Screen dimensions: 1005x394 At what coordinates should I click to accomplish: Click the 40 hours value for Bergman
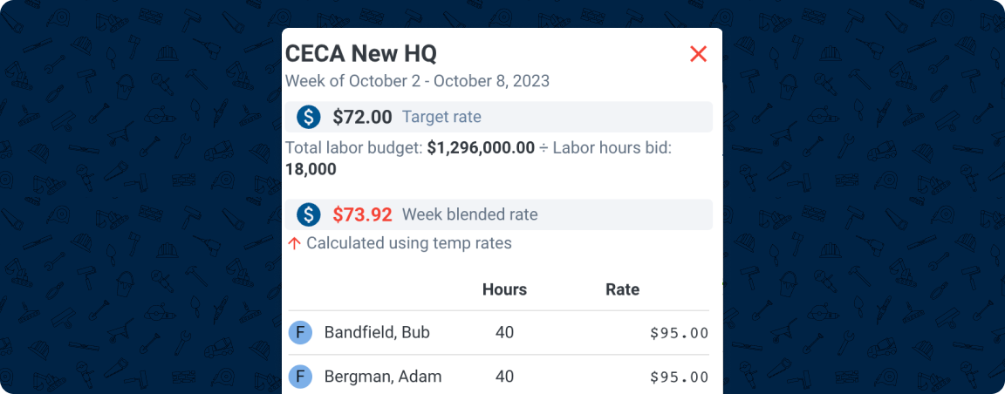(x=504, y=377)
